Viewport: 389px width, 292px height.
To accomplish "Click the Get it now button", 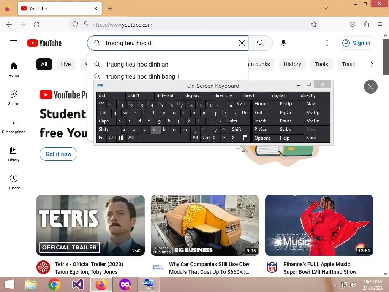I will (x=58, y=154).
